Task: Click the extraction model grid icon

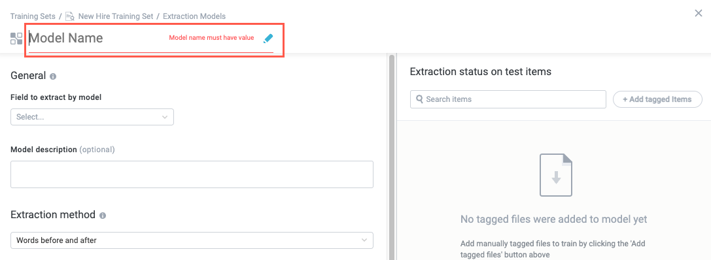Action: coord(16,39)
